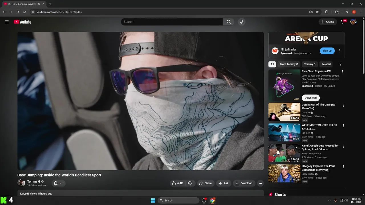Screen dimensions: 365x205
Task: Click the Windows taskbar Search box
Action: (x=179, y=200)
